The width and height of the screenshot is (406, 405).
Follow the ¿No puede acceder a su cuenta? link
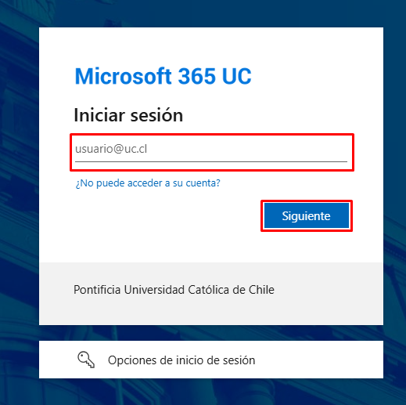[x=148, y=183]
